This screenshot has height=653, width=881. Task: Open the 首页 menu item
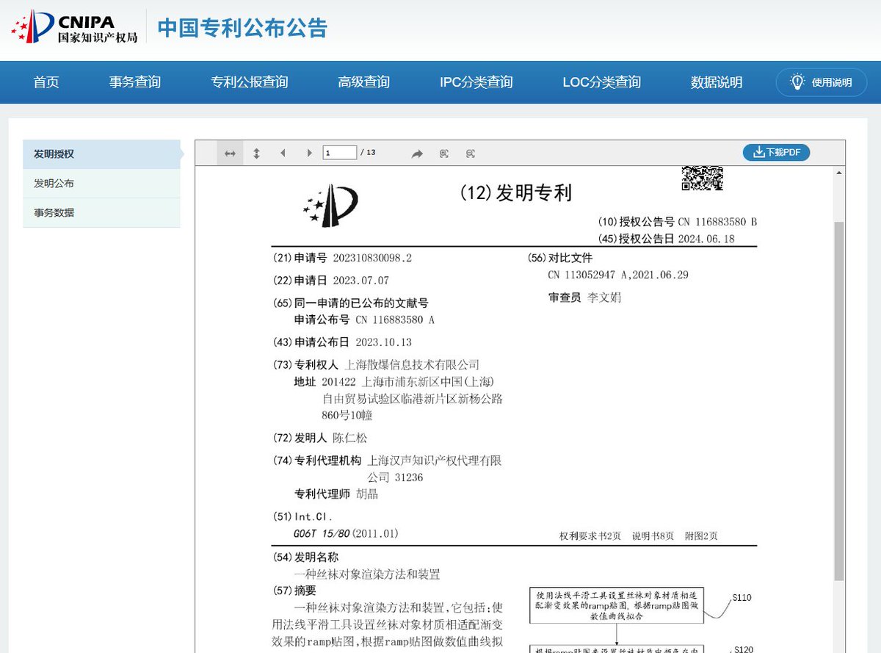pos(46,82)
